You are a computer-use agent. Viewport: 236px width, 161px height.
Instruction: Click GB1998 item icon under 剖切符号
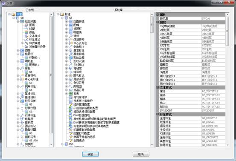click(x=26, y=141)
